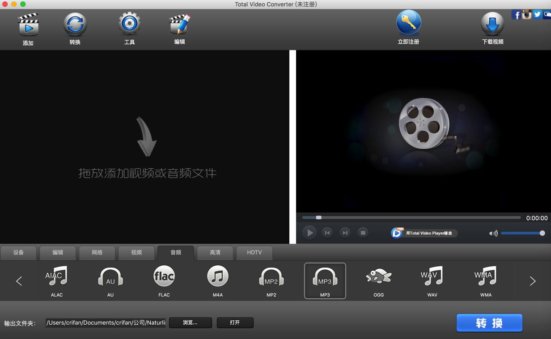Click the Add (添加) clapperboard icon
Image resolution: width=551 pixels, height=339 pixels.
[28, 25]
